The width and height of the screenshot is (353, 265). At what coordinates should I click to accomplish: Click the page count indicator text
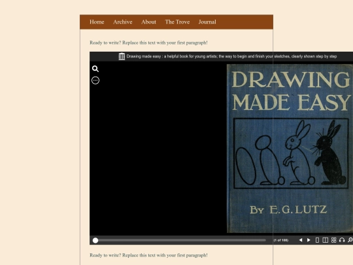[281, 240]
